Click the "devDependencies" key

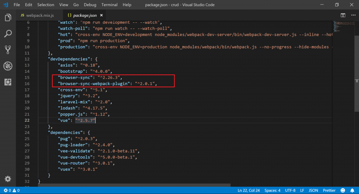tap(69, 59)
